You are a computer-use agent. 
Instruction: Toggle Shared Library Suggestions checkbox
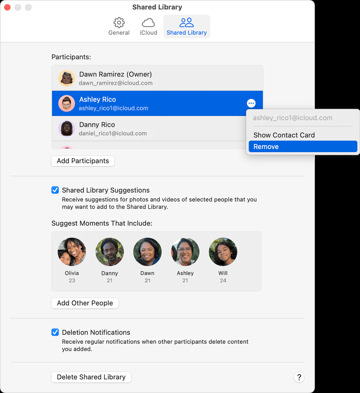[55, 190]
